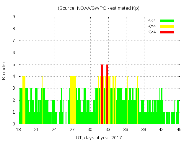Screen dimensions: 189x142
Task: Click the thin yellow bar at day 22
Action: (42, 100)
